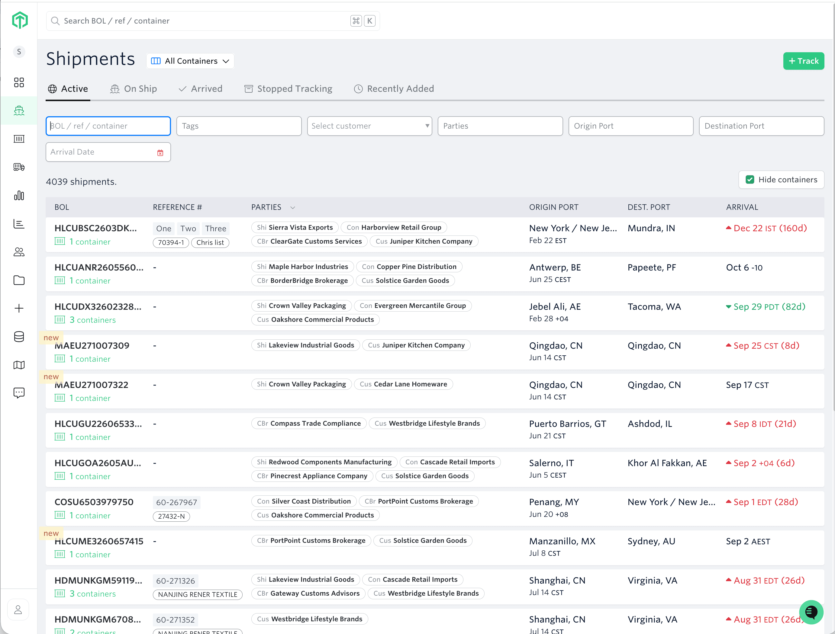Screen dimensions: 835x634
Task: Click container icon for MAEU271007309 shipment
Action: (60, 359)
